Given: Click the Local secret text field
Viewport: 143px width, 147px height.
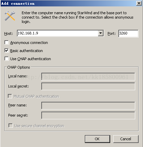Looking at the screenshot, I should pyautogui.click(x=88, y=86).
